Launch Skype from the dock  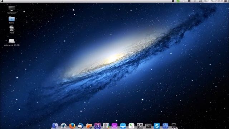tap(157, 126)
